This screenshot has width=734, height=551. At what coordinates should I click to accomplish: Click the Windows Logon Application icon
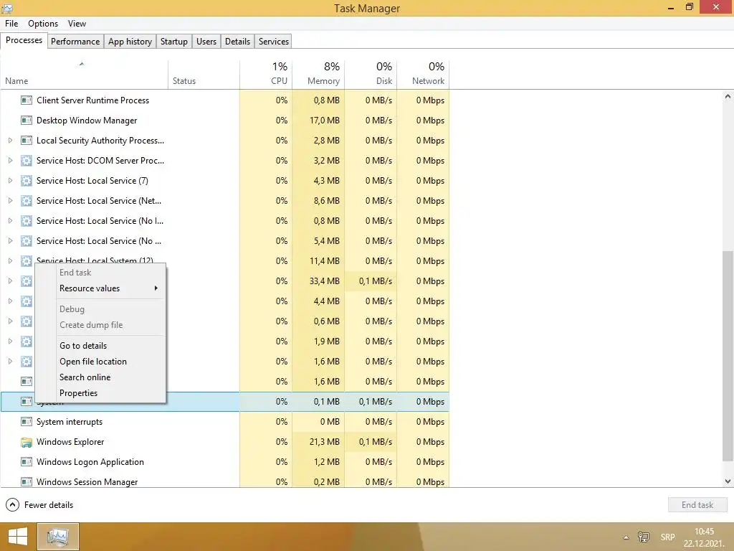(27, 462)
